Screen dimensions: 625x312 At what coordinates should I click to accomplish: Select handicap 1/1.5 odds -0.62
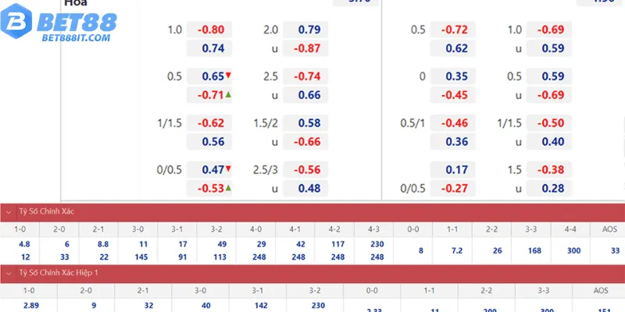(209, 123)
